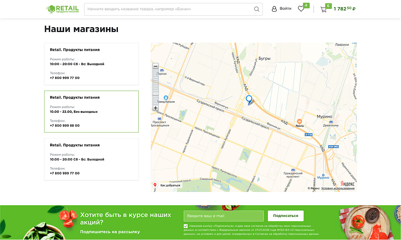Click the user profile icon beside Войти
This screenshot has width=401, height=240.
274,8
